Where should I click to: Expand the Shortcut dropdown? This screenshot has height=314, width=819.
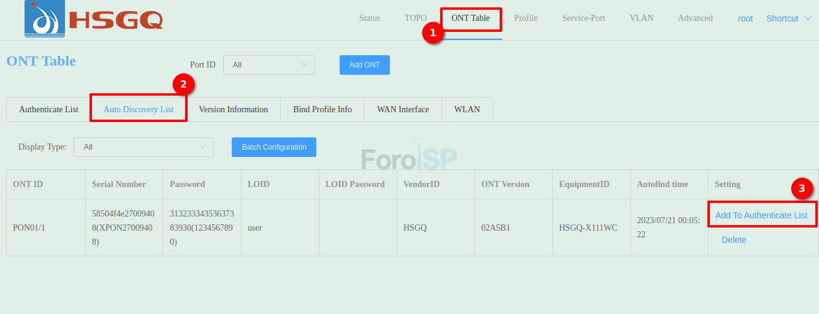[x=788, y=19]
